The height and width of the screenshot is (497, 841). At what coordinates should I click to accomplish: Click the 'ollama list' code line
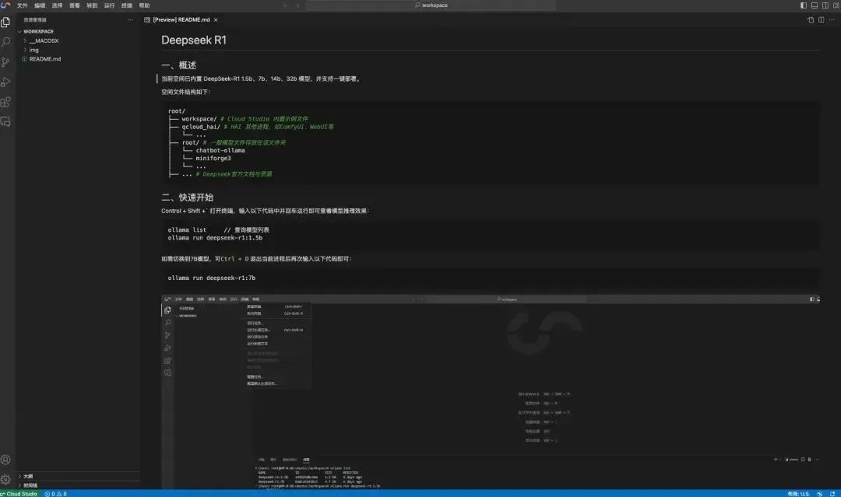pyautogui.click(x=187, y=229)
